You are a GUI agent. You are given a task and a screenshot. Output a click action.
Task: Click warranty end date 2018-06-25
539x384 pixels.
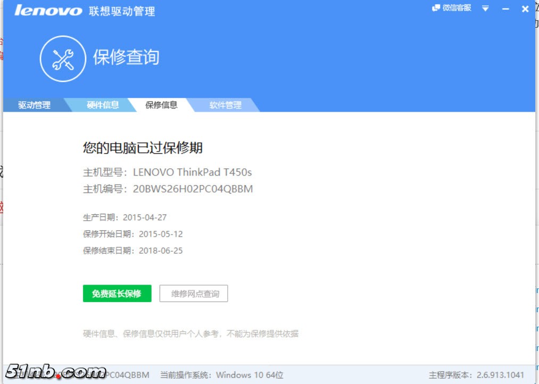tap(161, 251)
